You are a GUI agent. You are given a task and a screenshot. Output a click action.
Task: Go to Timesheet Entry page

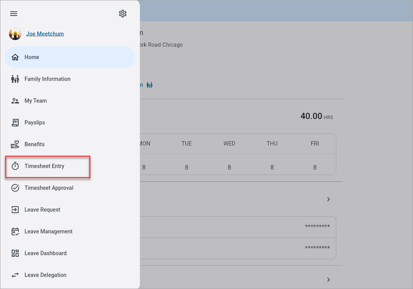point(44,166)
